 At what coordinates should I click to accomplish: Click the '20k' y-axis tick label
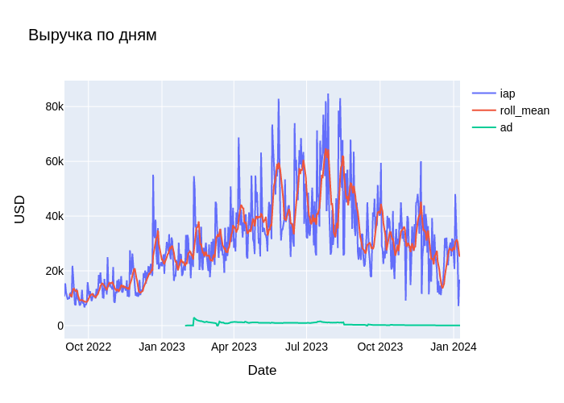54,271
